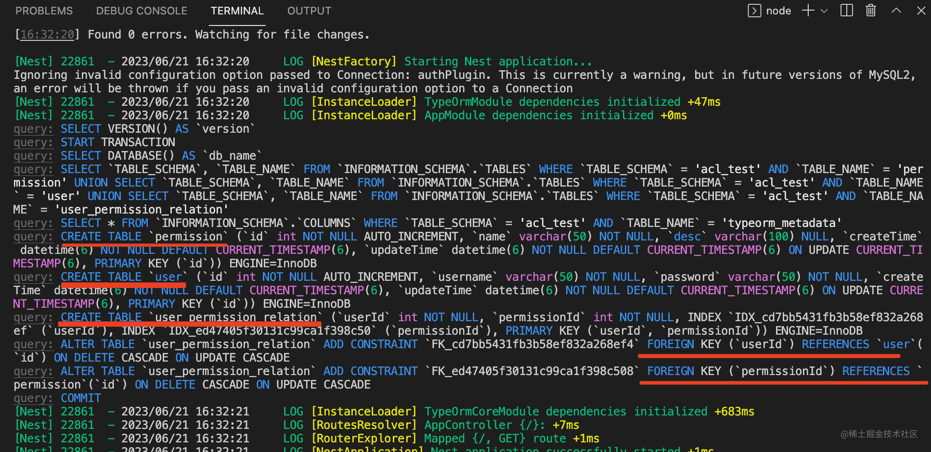Screen dimensions: 931x452
Task: Create a new terminal with plus icon
Action: pyautogui.click(x=808, y=11)
